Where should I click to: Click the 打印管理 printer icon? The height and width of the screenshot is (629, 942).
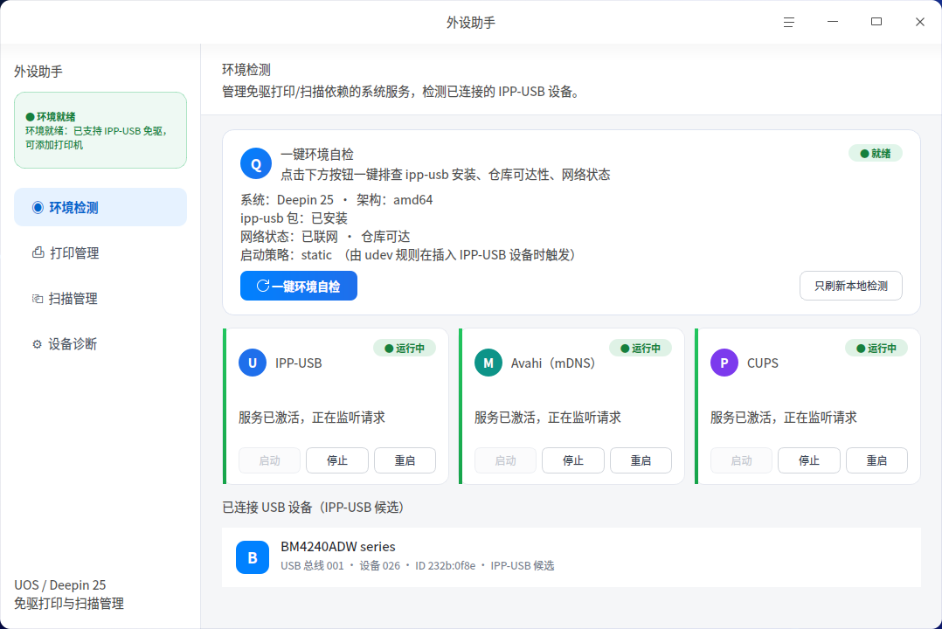click(38, 252)
